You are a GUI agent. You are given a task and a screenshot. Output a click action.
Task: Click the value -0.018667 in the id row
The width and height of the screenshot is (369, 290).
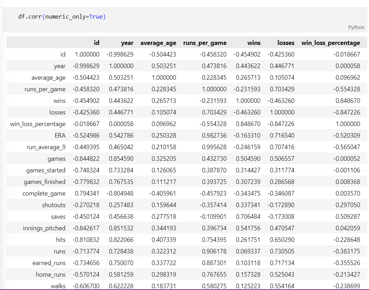[x=347, y=54]
